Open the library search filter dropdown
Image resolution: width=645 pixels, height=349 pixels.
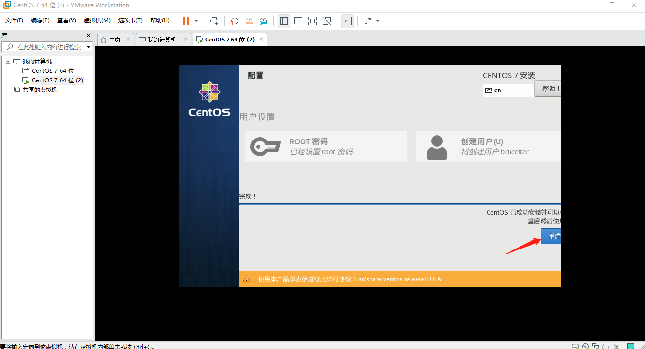tap(89, 47)
